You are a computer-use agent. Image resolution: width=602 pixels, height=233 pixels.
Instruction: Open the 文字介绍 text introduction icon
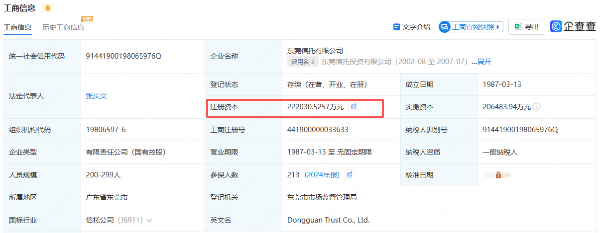[x=397, y=27]
